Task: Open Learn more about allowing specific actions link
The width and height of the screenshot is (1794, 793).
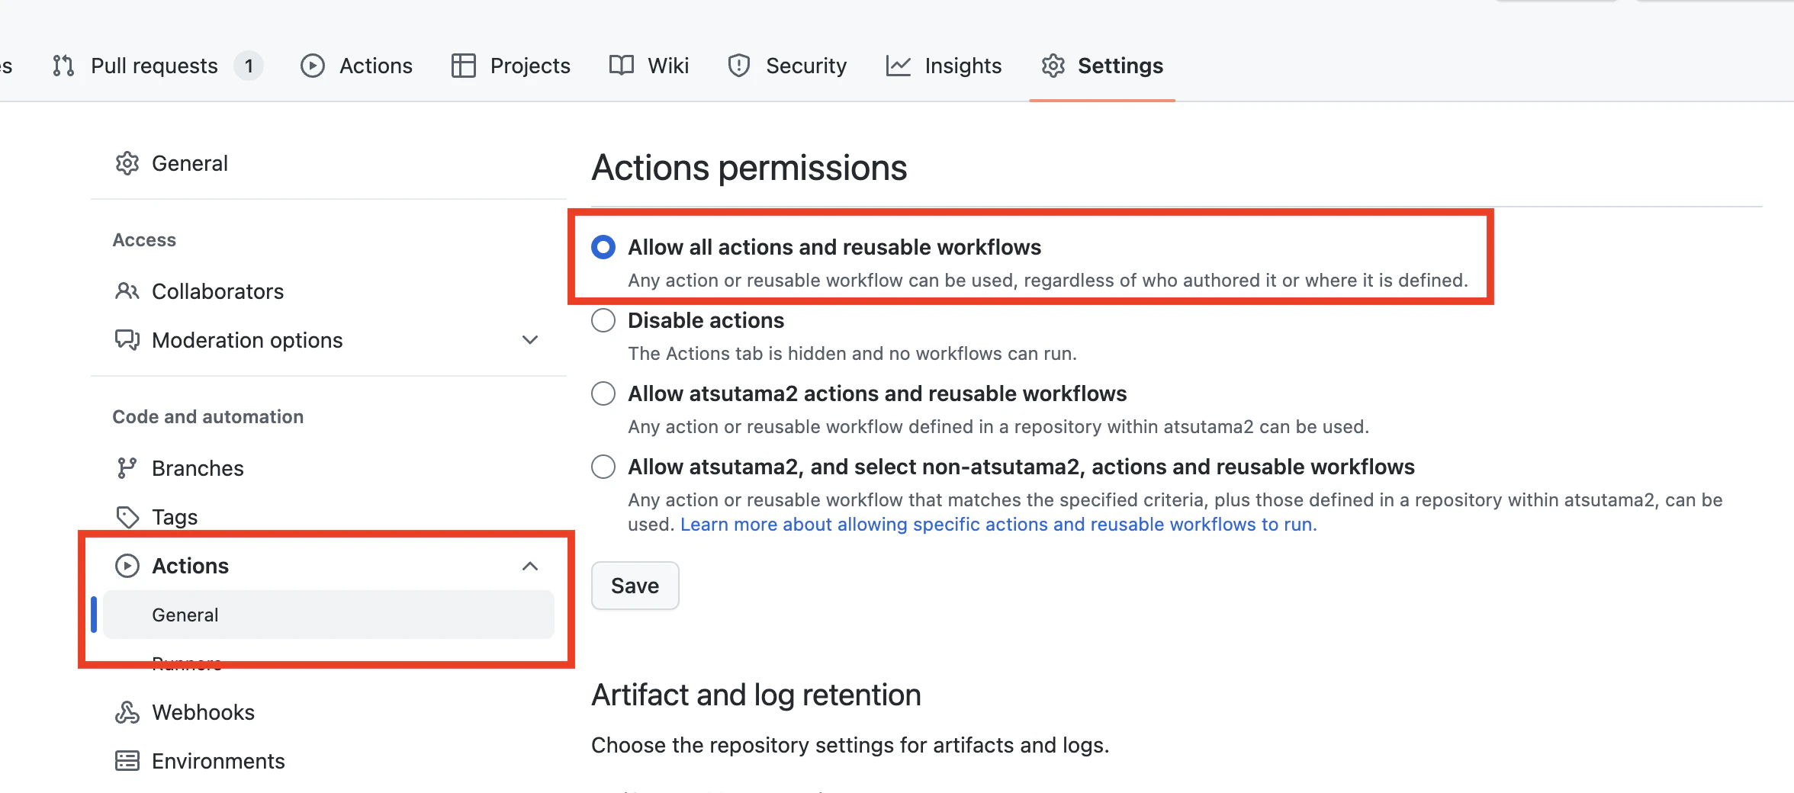Action: tap(998, 525)
